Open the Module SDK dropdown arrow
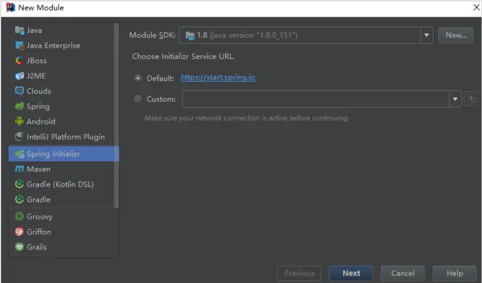The image size is (482, 283). [427, 35]
